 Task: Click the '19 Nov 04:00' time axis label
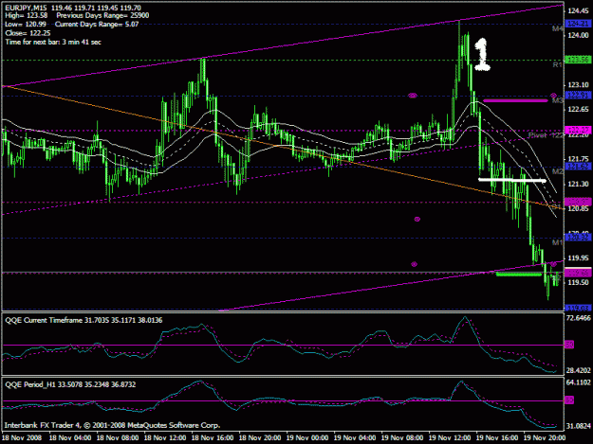click(355, 438)
